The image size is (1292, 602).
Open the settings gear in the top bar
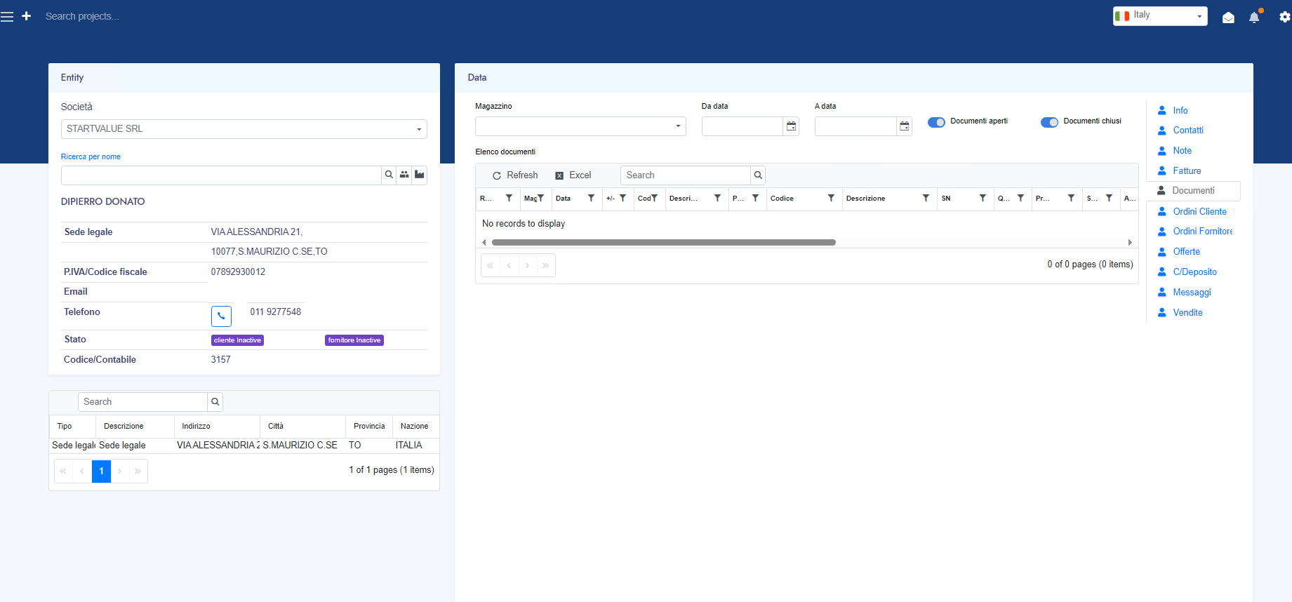click(x=1284, y=17)
